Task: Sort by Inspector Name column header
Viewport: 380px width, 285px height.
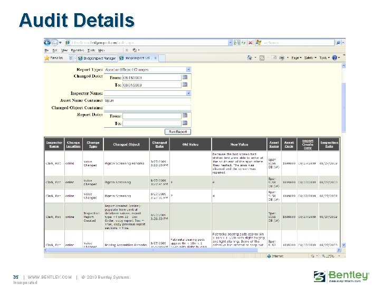Action: pyautogui.click(x=54, y=145)
